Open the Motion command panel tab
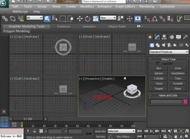 click(172, 37)
